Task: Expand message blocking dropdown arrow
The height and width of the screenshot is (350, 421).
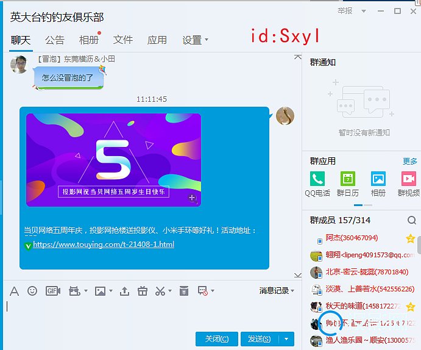Action: 213,291
